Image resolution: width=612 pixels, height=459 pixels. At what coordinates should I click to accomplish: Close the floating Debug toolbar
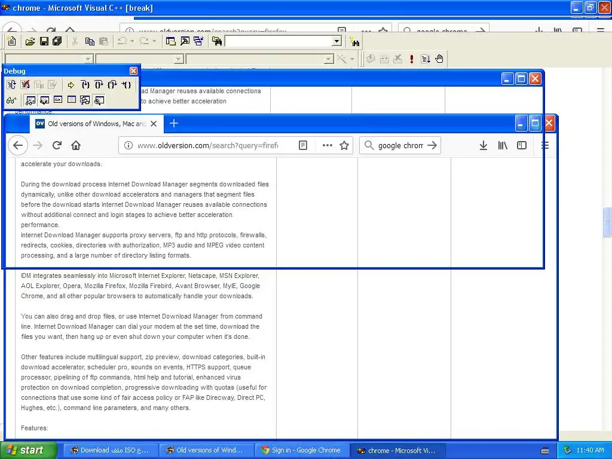(133, 71)
